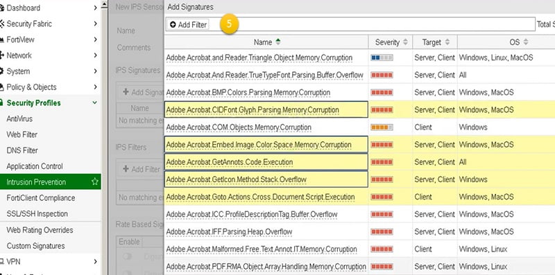The width and height of the screenshot is (555, 275).
Task: Open Web Rating Overrides page
Action: click(40, 230)
